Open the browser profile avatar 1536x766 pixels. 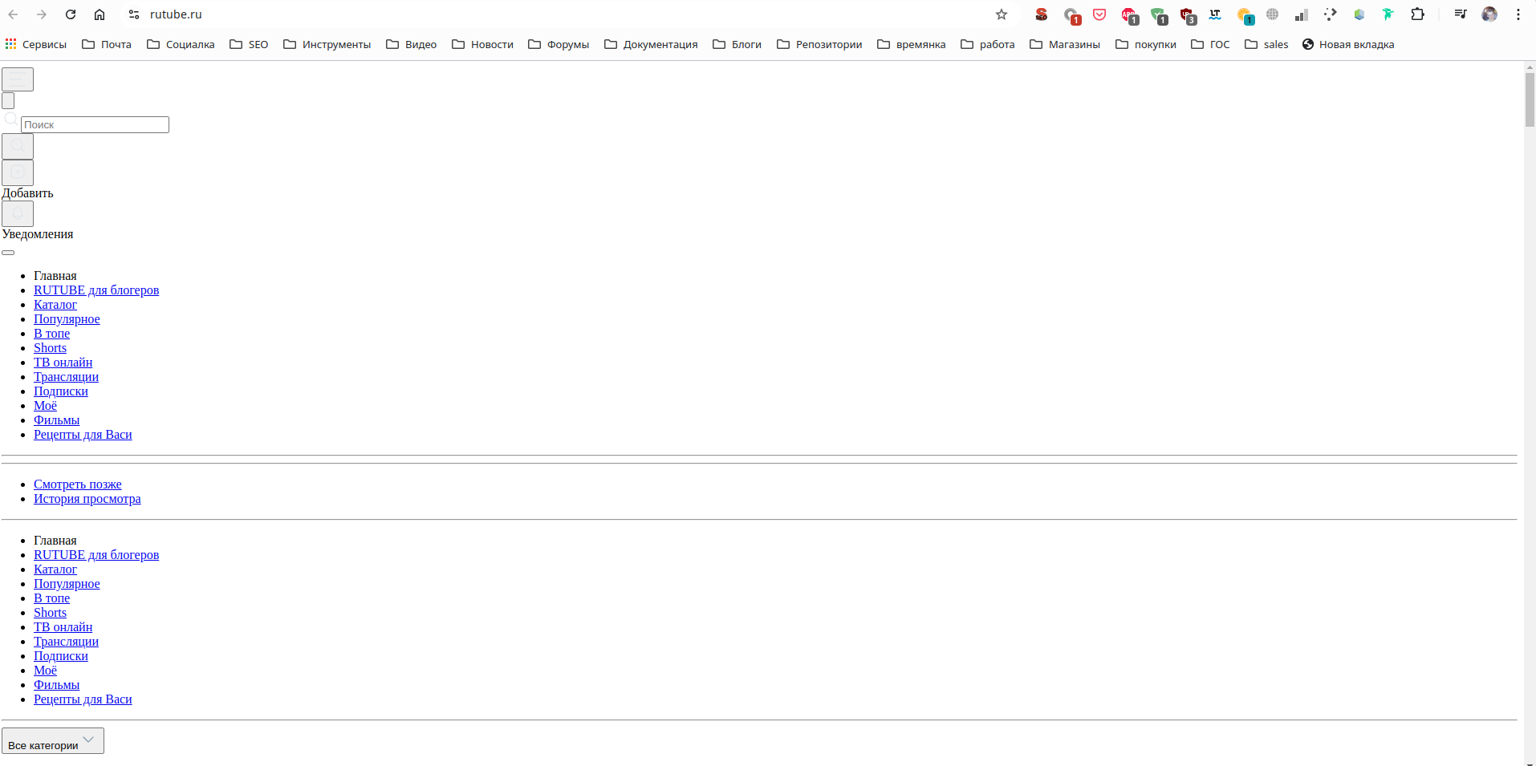(1489, 14)
